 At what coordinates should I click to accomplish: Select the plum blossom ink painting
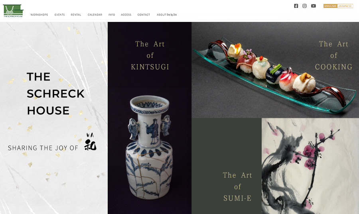tap(310, 166)
